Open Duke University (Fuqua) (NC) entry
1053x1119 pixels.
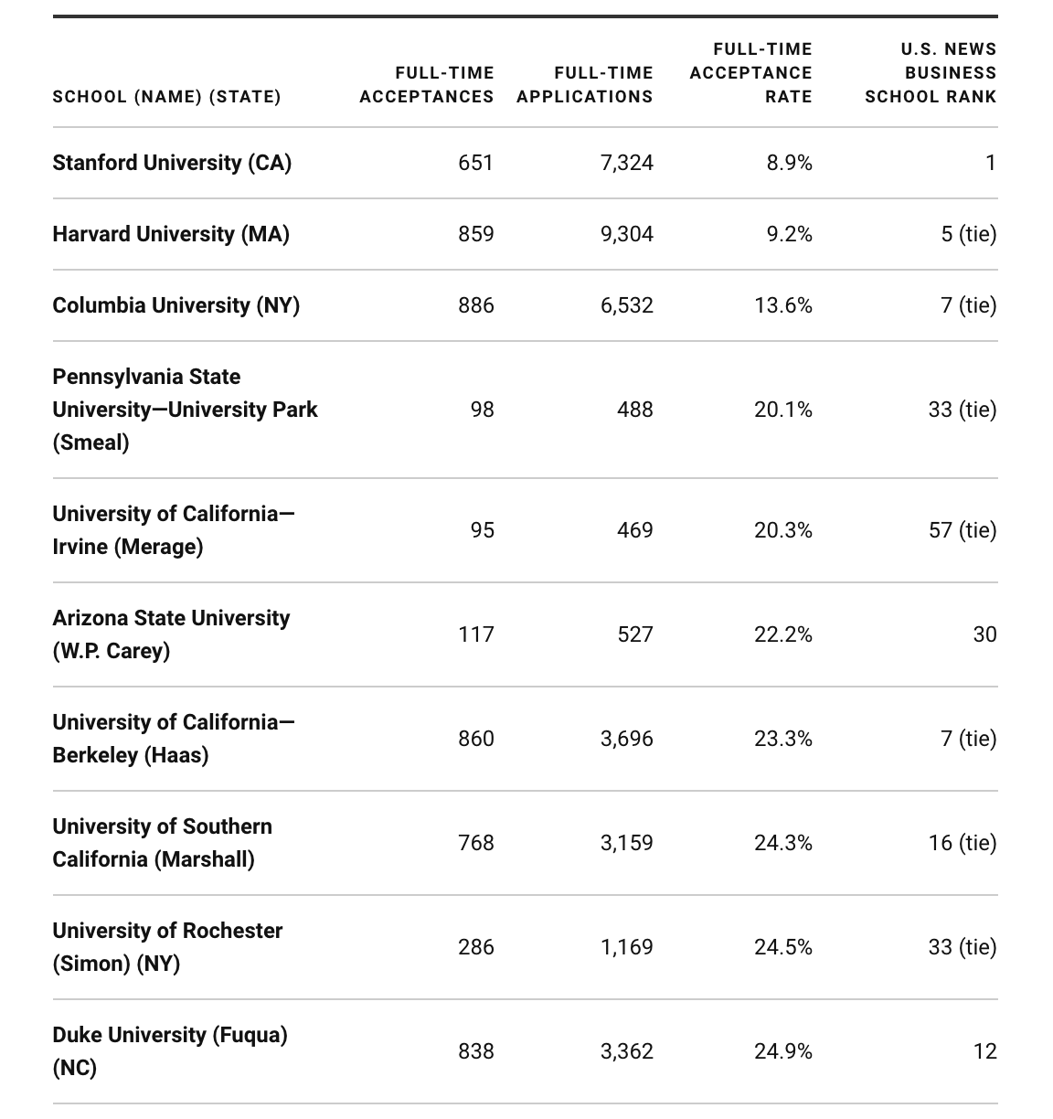[170, 1051]
